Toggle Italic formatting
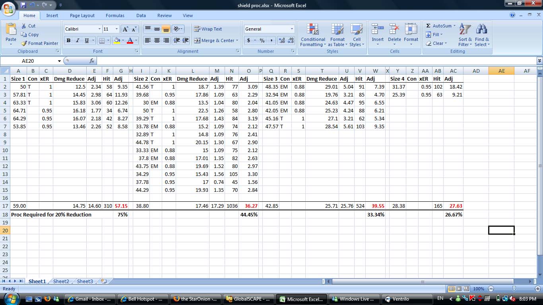 [78, 41]
